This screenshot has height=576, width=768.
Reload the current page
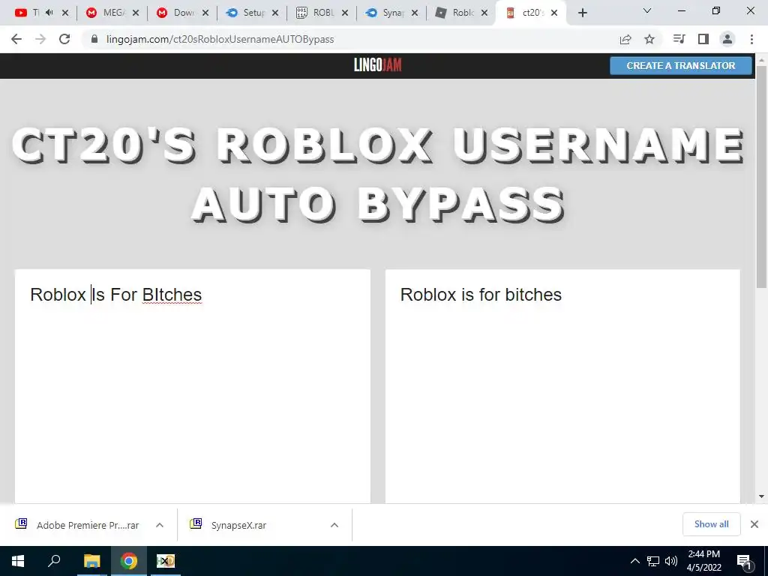point(64,39)
